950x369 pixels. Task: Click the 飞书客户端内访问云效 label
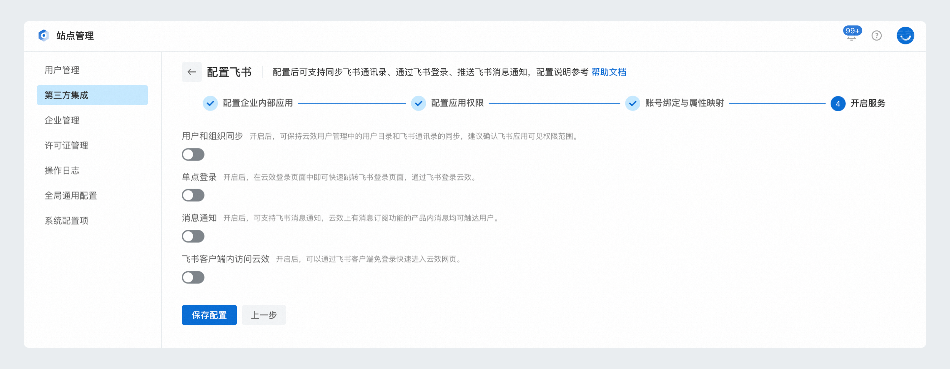point(226,259)
